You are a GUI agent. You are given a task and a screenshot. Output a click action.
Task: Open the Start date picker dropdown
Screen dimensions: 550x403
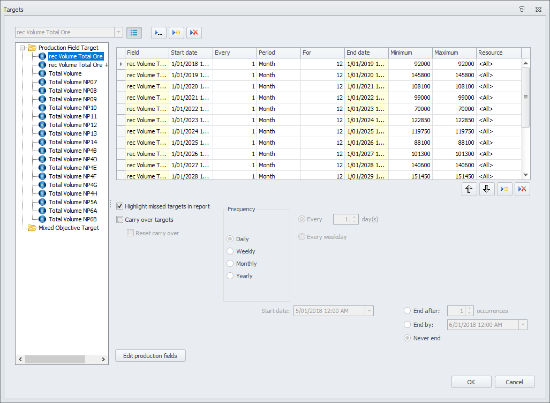pyautogui.click(x=368, y=310)
